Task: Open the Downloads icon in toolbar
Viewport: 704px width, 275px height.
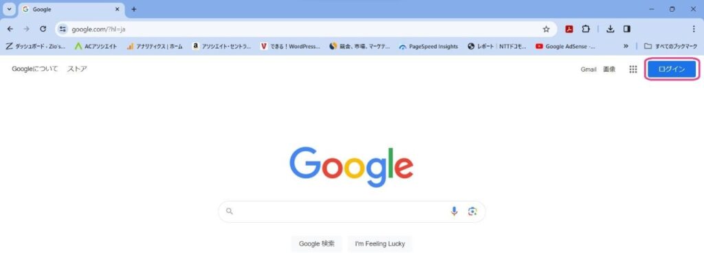Action: click(x=610, y=29)
